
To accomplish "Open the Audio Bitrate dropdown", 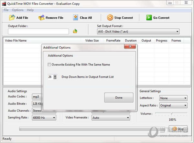I will 37,103.
